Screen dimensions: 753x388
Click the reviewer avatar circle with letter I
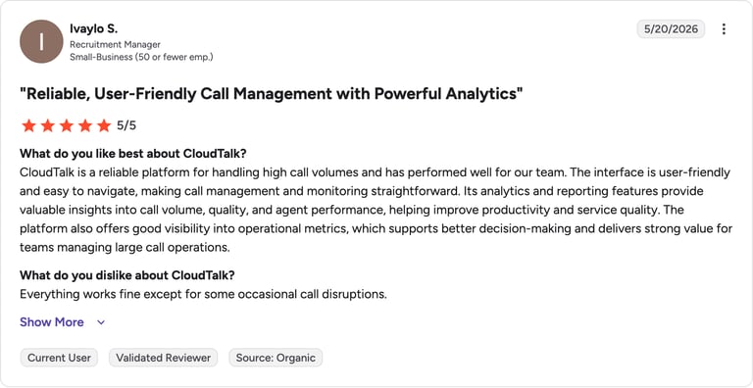[x=41, y=41]
